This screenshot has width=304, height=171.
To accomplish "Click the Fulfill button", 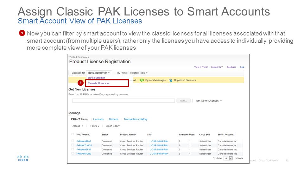I will pos(183,101).
